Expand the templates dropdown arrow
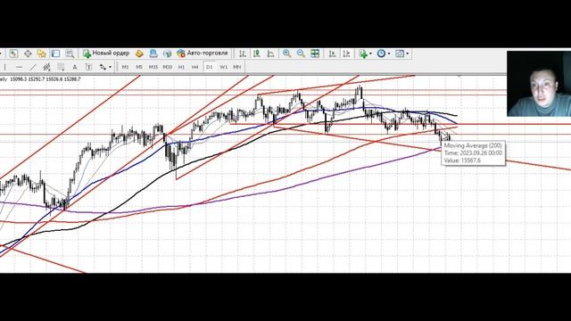 pos(408,53)
